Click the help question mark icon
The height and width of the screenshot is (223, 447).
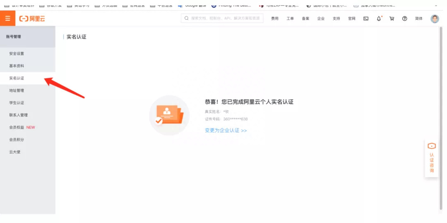(405, 19)
